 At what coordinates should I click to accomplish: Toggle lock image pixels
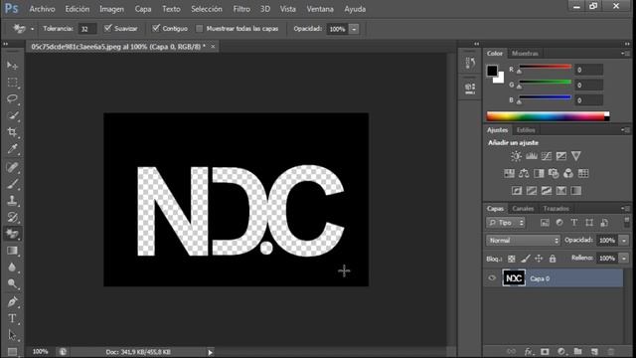click(526, 259)
